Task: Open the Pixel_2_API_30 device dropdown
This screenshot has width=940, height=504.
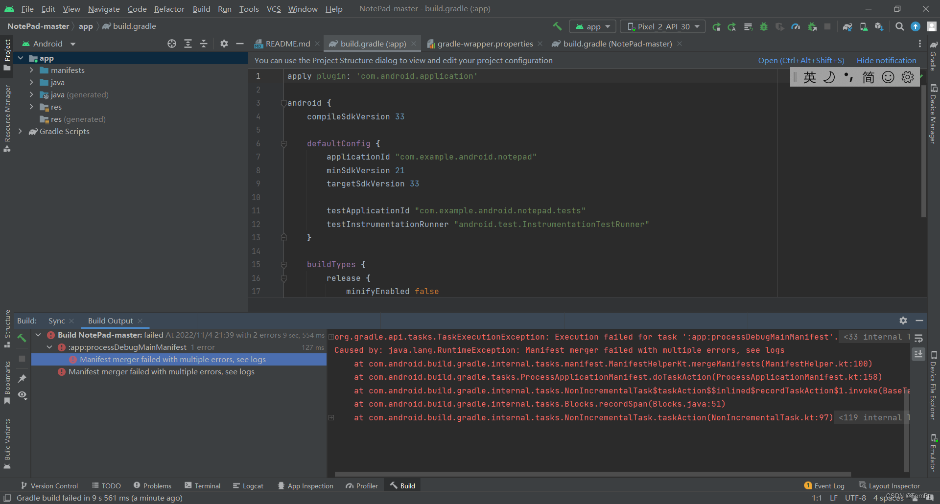Action: 662,26
